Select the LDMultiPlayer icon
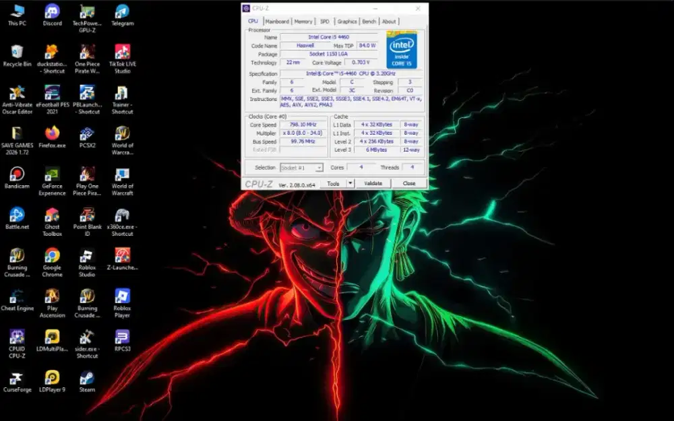Image resolution: width=674 pixels, height=421 pixels. pyautogui.click(x=52, y=341)
